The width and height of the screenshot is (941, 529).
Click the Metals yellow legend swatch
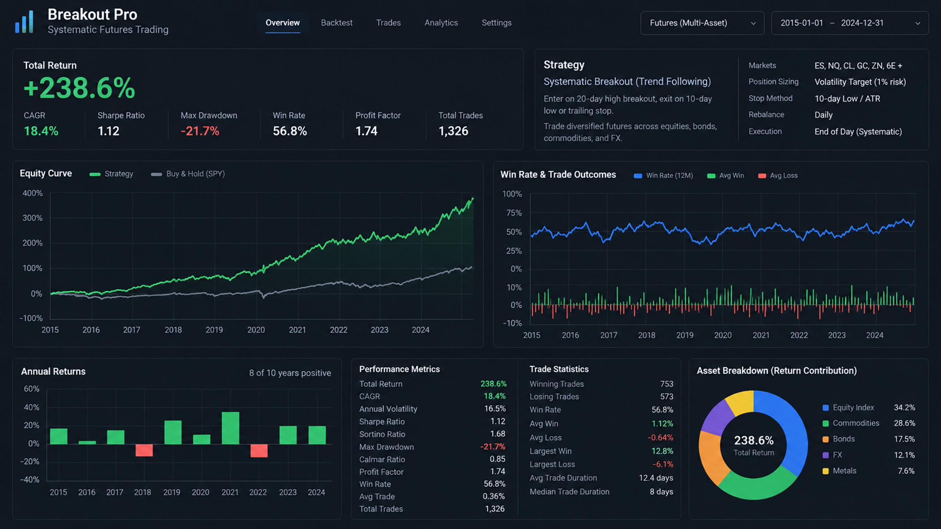(826, 471)
